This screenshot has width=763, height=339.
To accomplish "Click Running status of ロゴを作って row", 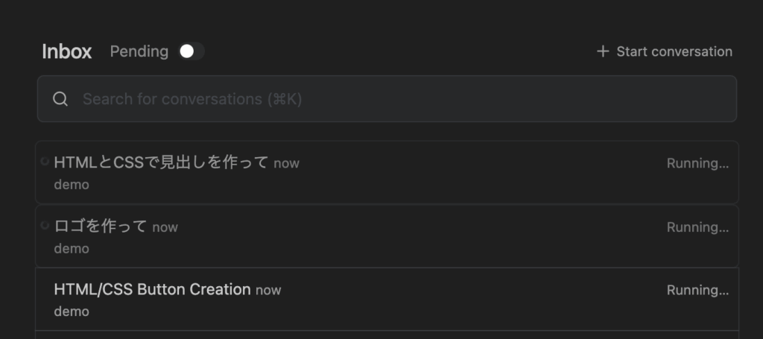I will (x=697, y=227).
